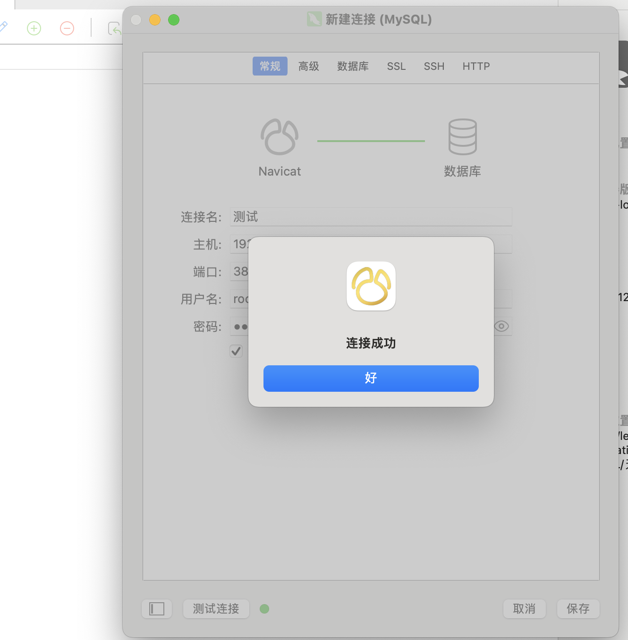628x640 pixels.
Task: Click the yellow minimize window button
Action: [x=155, y=20]
